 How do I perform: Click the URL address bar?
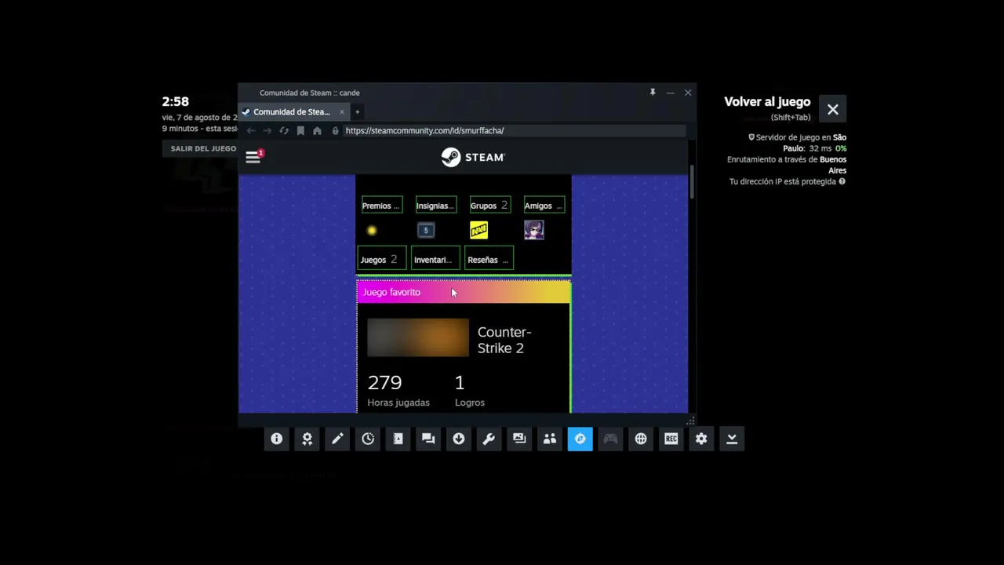[x=514, y=131]
